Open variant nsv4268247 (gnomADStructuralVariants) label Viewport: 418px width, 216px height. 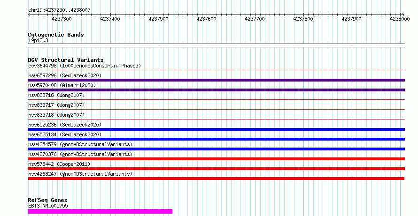pyautogui.click(x=80, y=174)
